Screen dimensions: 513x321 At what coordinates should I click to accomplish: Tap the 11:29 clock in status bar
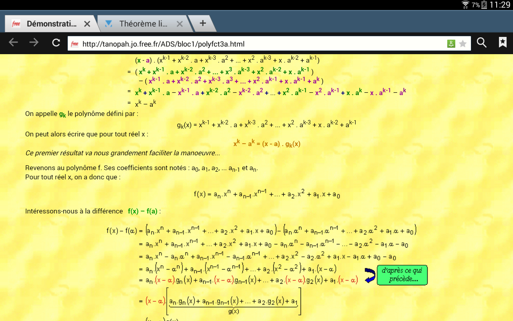(x=500, y=5)
